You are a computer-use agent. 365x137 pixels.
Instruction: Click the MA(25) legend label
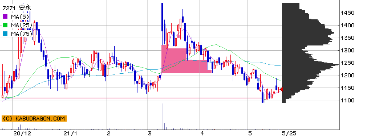(x=22, y=25)
